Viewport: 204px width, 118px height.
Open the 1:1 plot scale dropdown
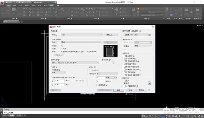(107, 74)
